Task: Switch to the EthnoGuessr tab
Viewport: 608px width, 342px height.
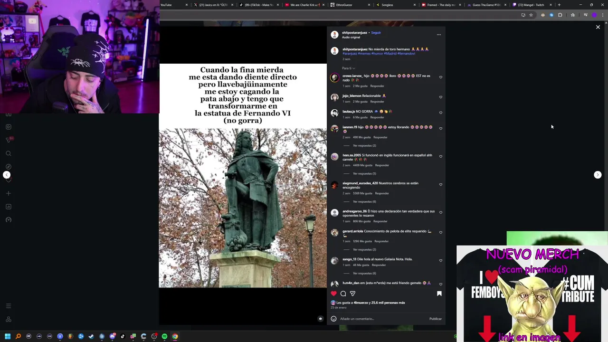Action: [x=350, y=5]
